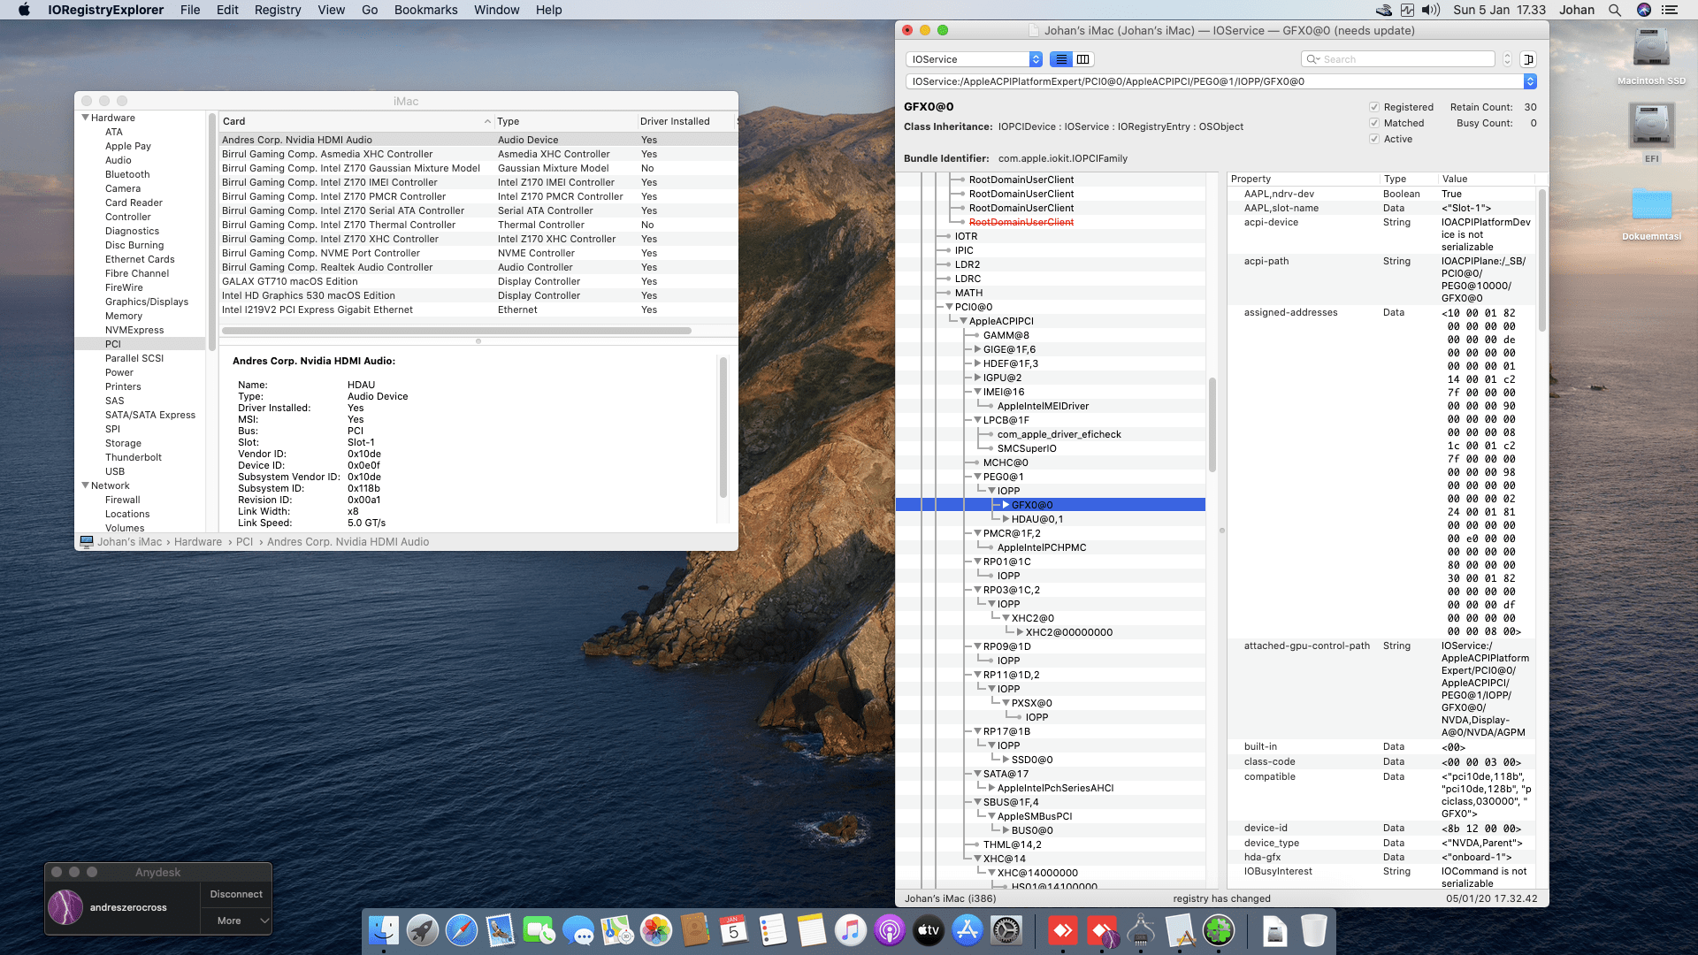
Task: Select Graphics/Displays in System Information sidebar
Action: (147, 302)
